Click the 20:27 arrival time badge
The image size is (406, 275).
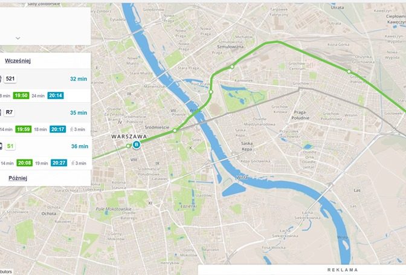click(x=59, y=163)
